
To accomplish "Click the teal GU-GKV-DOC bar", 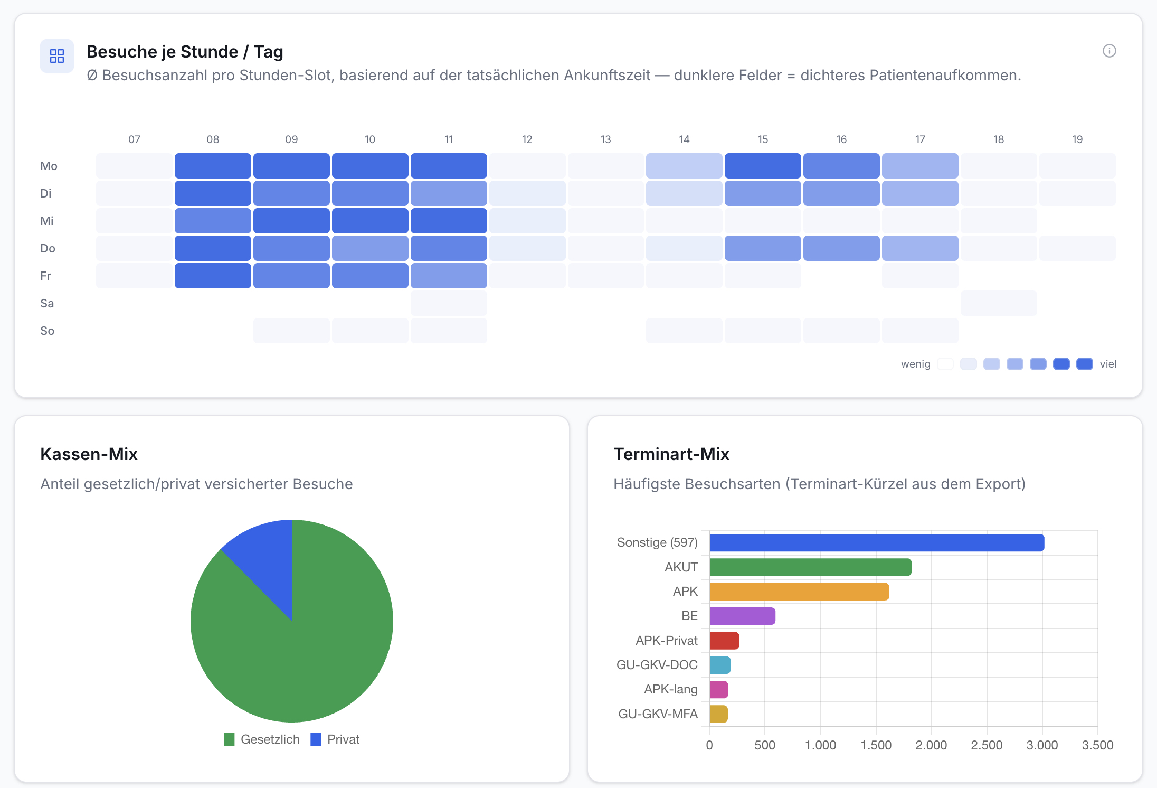I will (720, 665).
